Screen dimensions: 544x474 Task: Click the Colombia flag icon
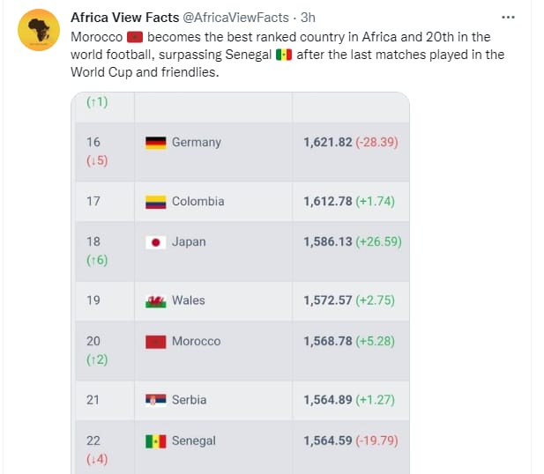[156, 202]
